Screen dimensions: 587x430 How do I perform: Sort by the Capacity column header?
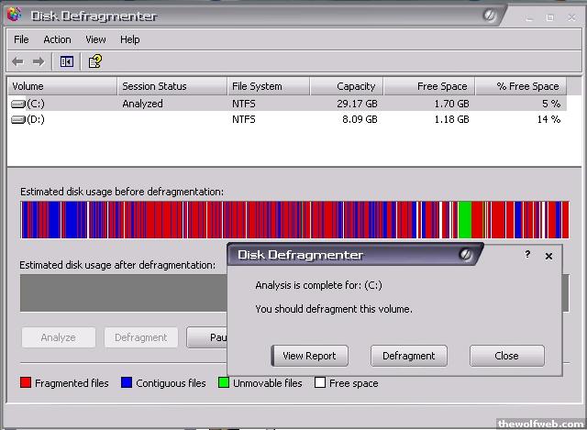pyautogui.click(x=346, y=86)
